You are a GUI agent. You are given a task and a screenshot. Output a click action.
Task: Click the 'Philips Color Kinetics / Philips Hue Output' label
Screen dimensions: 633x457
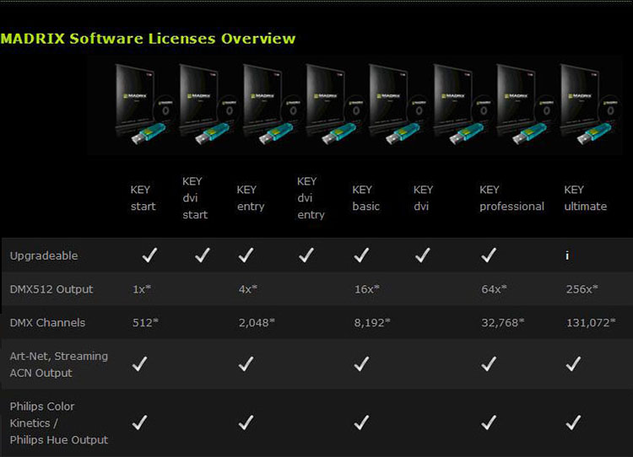click(x=59, y=423)
